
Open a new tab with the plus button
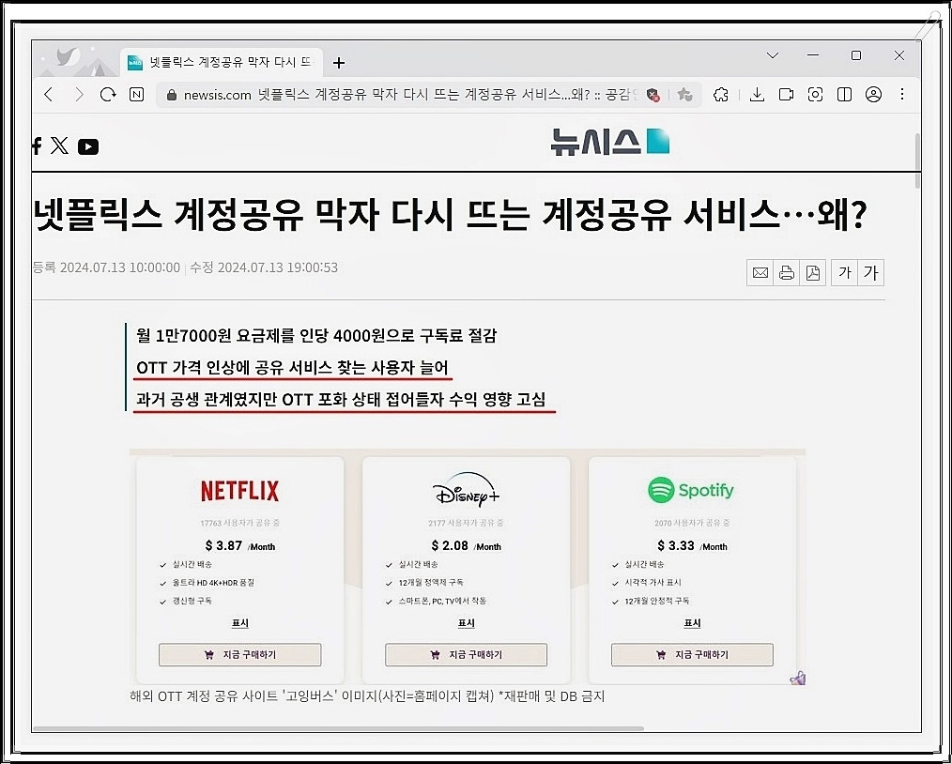tap(339, 63)
